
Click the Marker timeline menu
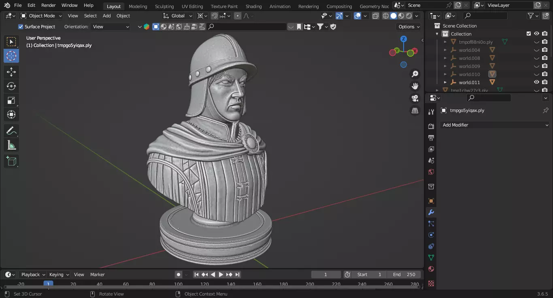(98, 275)
